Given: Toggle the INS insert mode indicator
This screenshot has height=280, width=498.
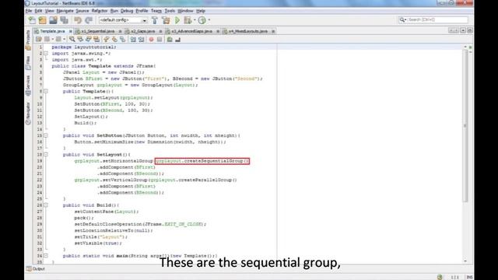Looking at the screenshot, I should pyautogui.click(x=469, y=277).
